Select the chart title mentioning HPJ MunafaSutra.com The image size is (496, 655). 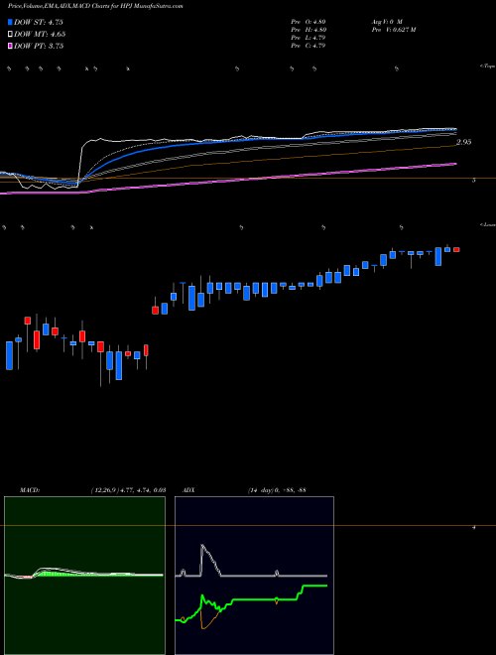95,6
